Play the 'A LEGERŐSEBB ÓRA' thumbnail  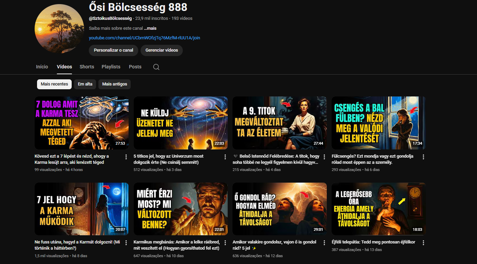379,209
